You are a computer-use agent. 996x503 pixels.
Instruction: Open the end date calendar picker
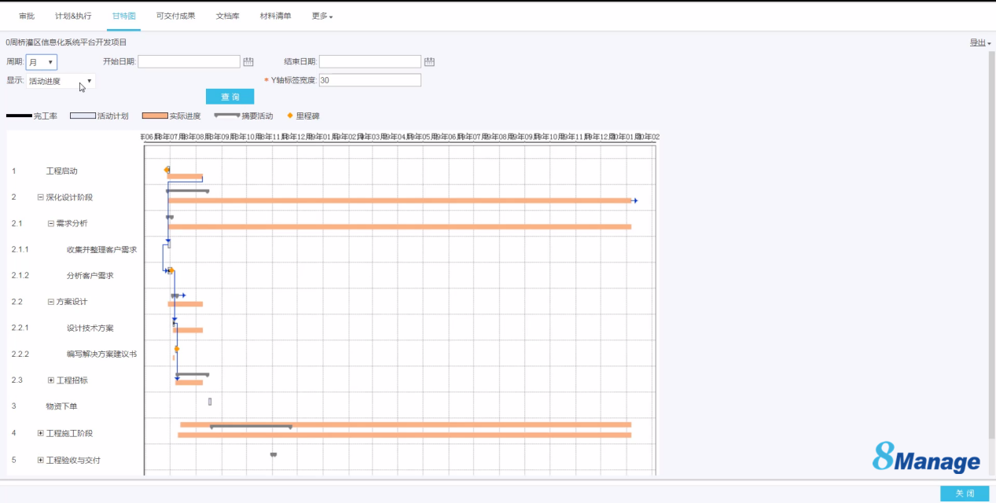429,62
